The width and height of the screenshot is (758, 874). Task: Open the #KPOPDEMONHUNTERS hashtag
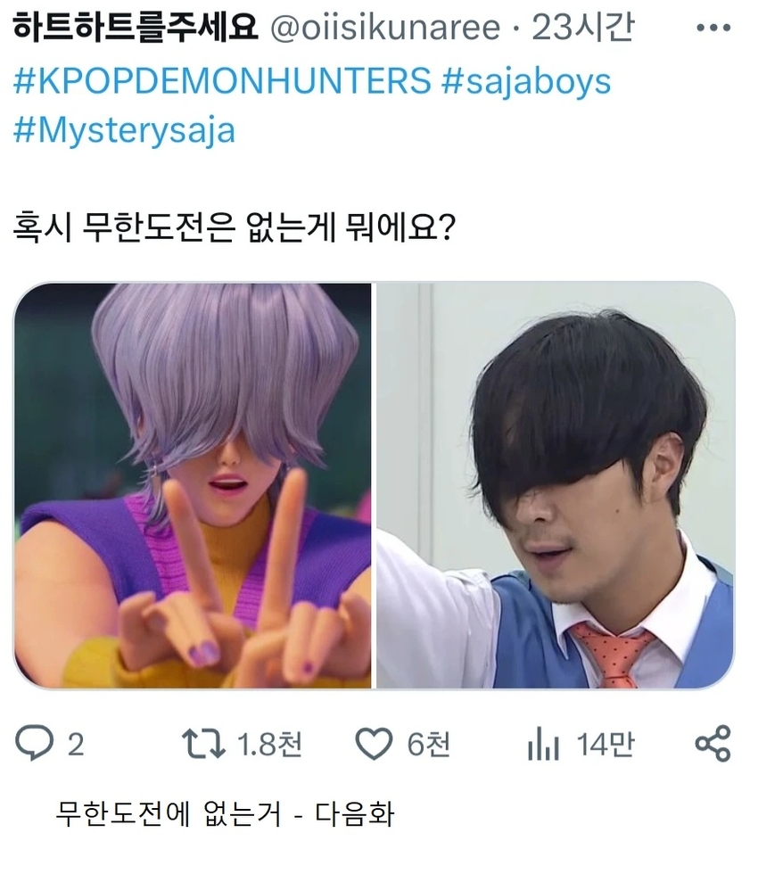(x=222, y=81)
